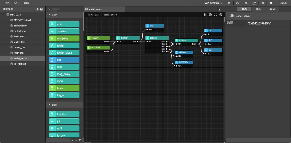Click the fscript_visual node in palette

pyautogui.click(x=64, y=53)
